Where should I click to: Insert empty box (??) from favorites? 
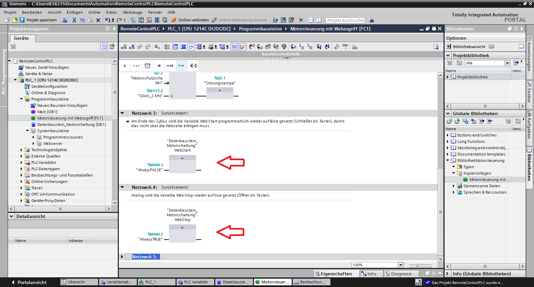point(148,66)
